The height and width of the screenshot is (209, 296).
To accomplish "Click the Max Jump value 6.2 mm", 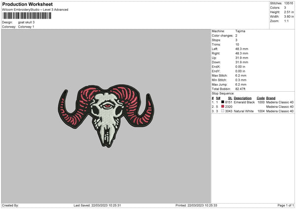I will pyautogui.click(x=241, y=84).
